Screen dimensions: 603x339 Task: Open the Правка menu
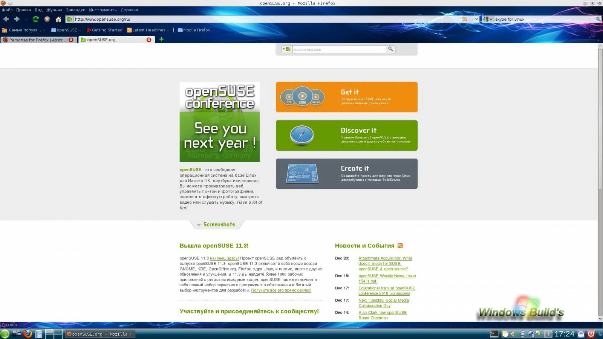coord(23,10)
